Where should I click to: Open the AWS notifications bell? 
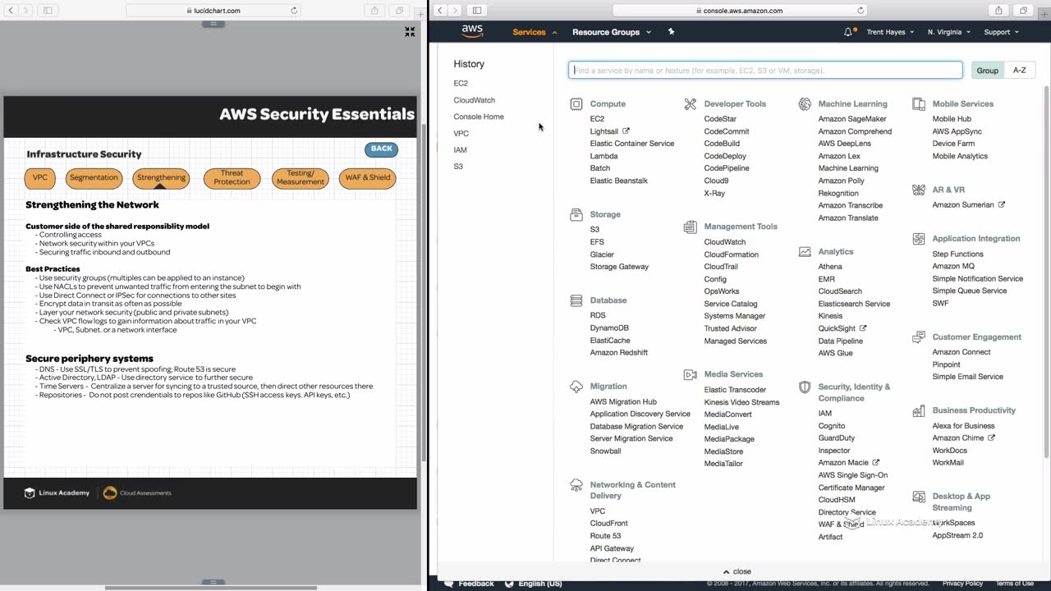pyautogui.click(x=848, y=32)
